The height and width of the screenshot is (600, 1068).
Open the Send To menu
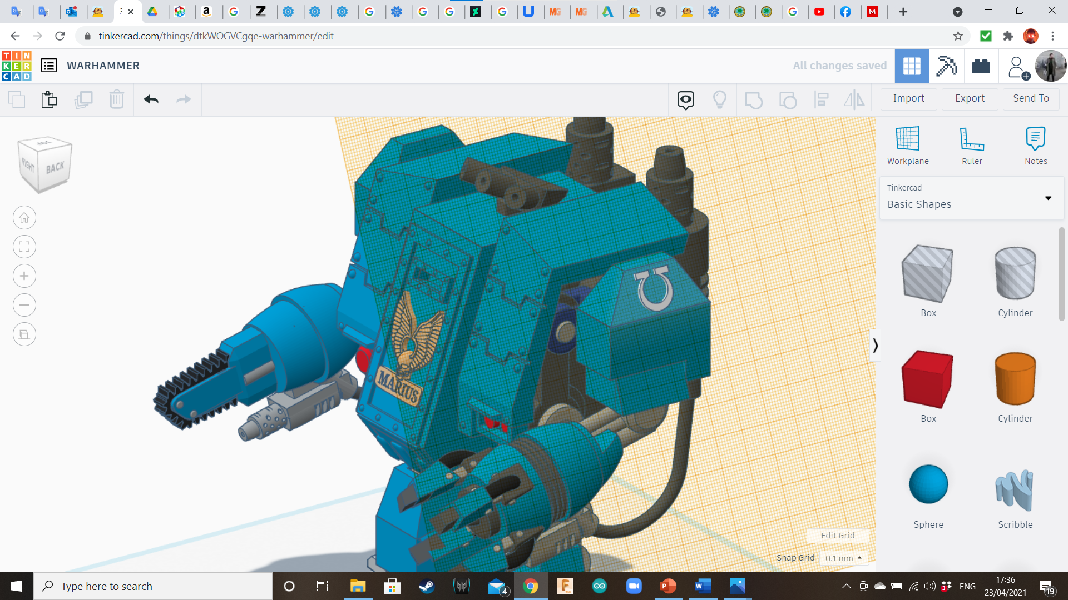tap(1031, 98)
